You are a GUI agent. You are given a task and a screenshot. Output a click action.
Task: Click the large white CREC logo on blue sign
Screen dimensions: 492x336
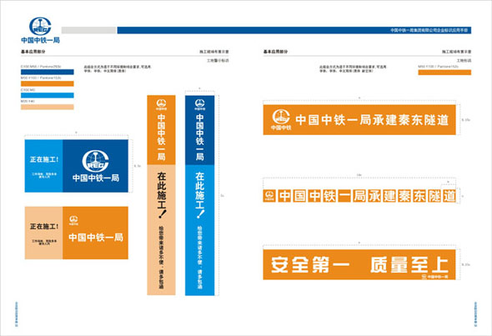(95, 161)
